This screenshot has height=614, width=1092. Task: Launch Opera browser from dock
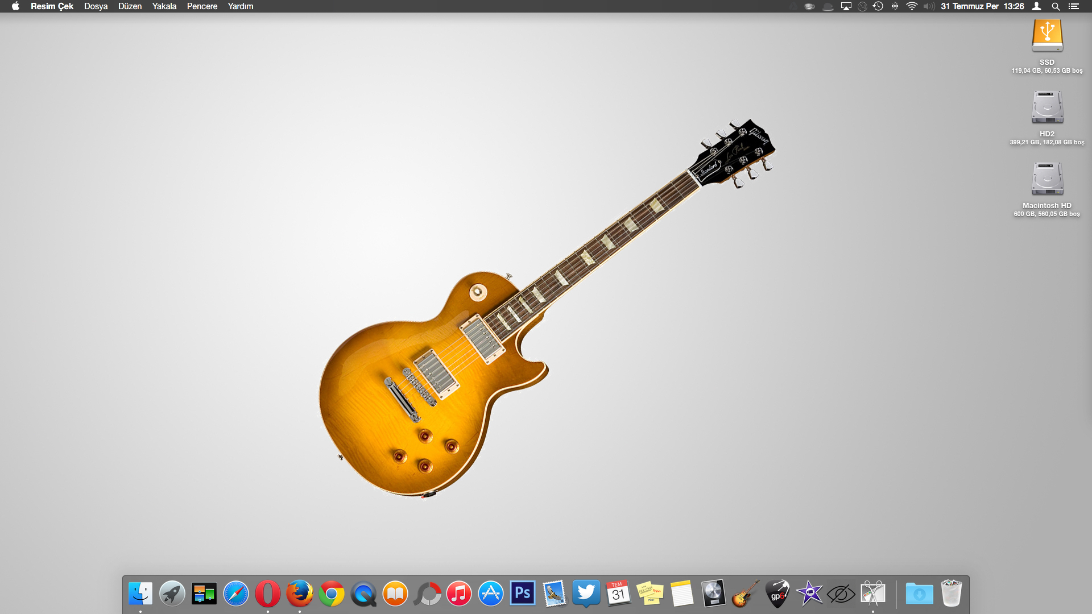pos(267,594)
